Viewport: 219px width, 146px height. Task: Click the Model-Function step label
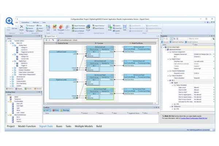point(27,126)
